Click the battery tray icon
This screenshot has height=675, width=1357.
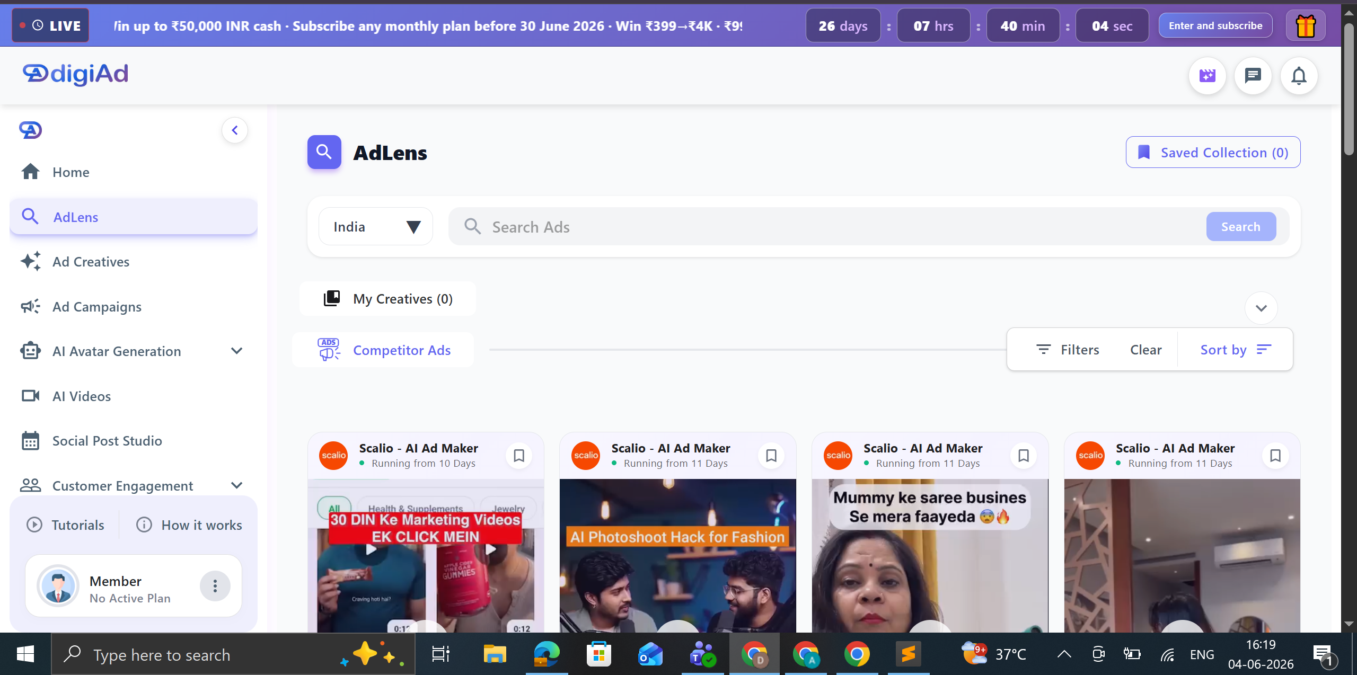(x=1132, y=655)
